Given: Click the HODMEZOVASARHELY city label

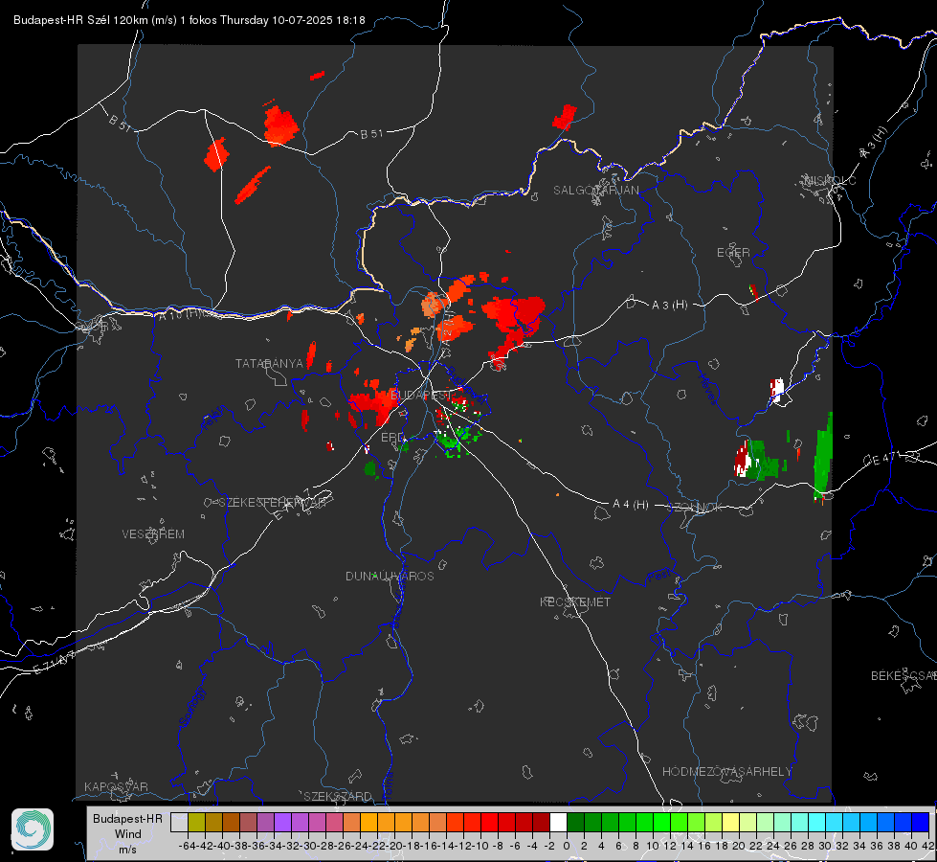Looking at the screenshot, I should (727, 772).
